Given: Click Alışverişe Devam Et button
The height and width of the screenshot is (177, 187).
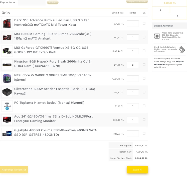Looking at the screenshot, I should click(x=14, y=169).
